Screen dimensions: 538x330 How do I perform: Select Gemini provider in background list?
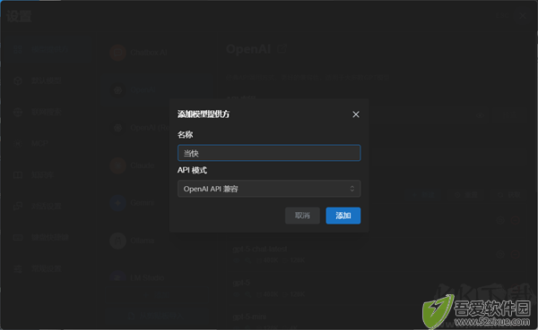point(157,203)
